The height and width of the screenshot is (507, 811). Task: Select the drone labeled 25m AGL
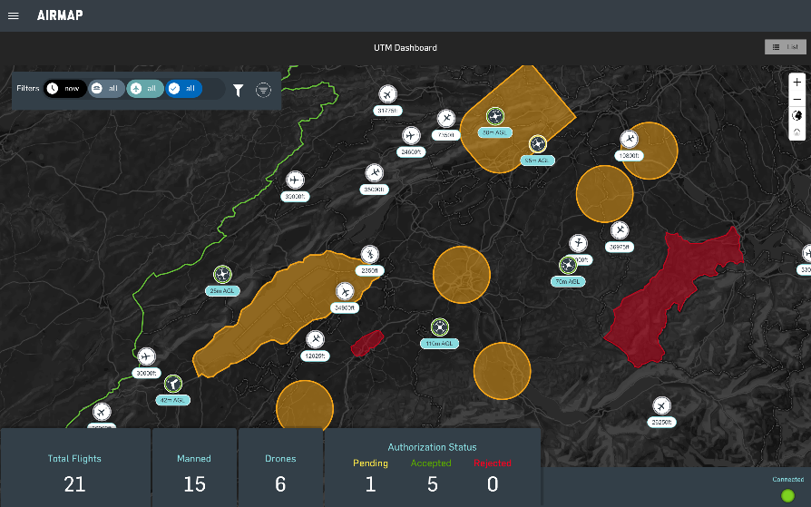[x=222, y=274]
